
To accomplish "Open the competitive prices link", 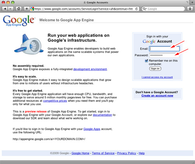I will click(55, 101).
